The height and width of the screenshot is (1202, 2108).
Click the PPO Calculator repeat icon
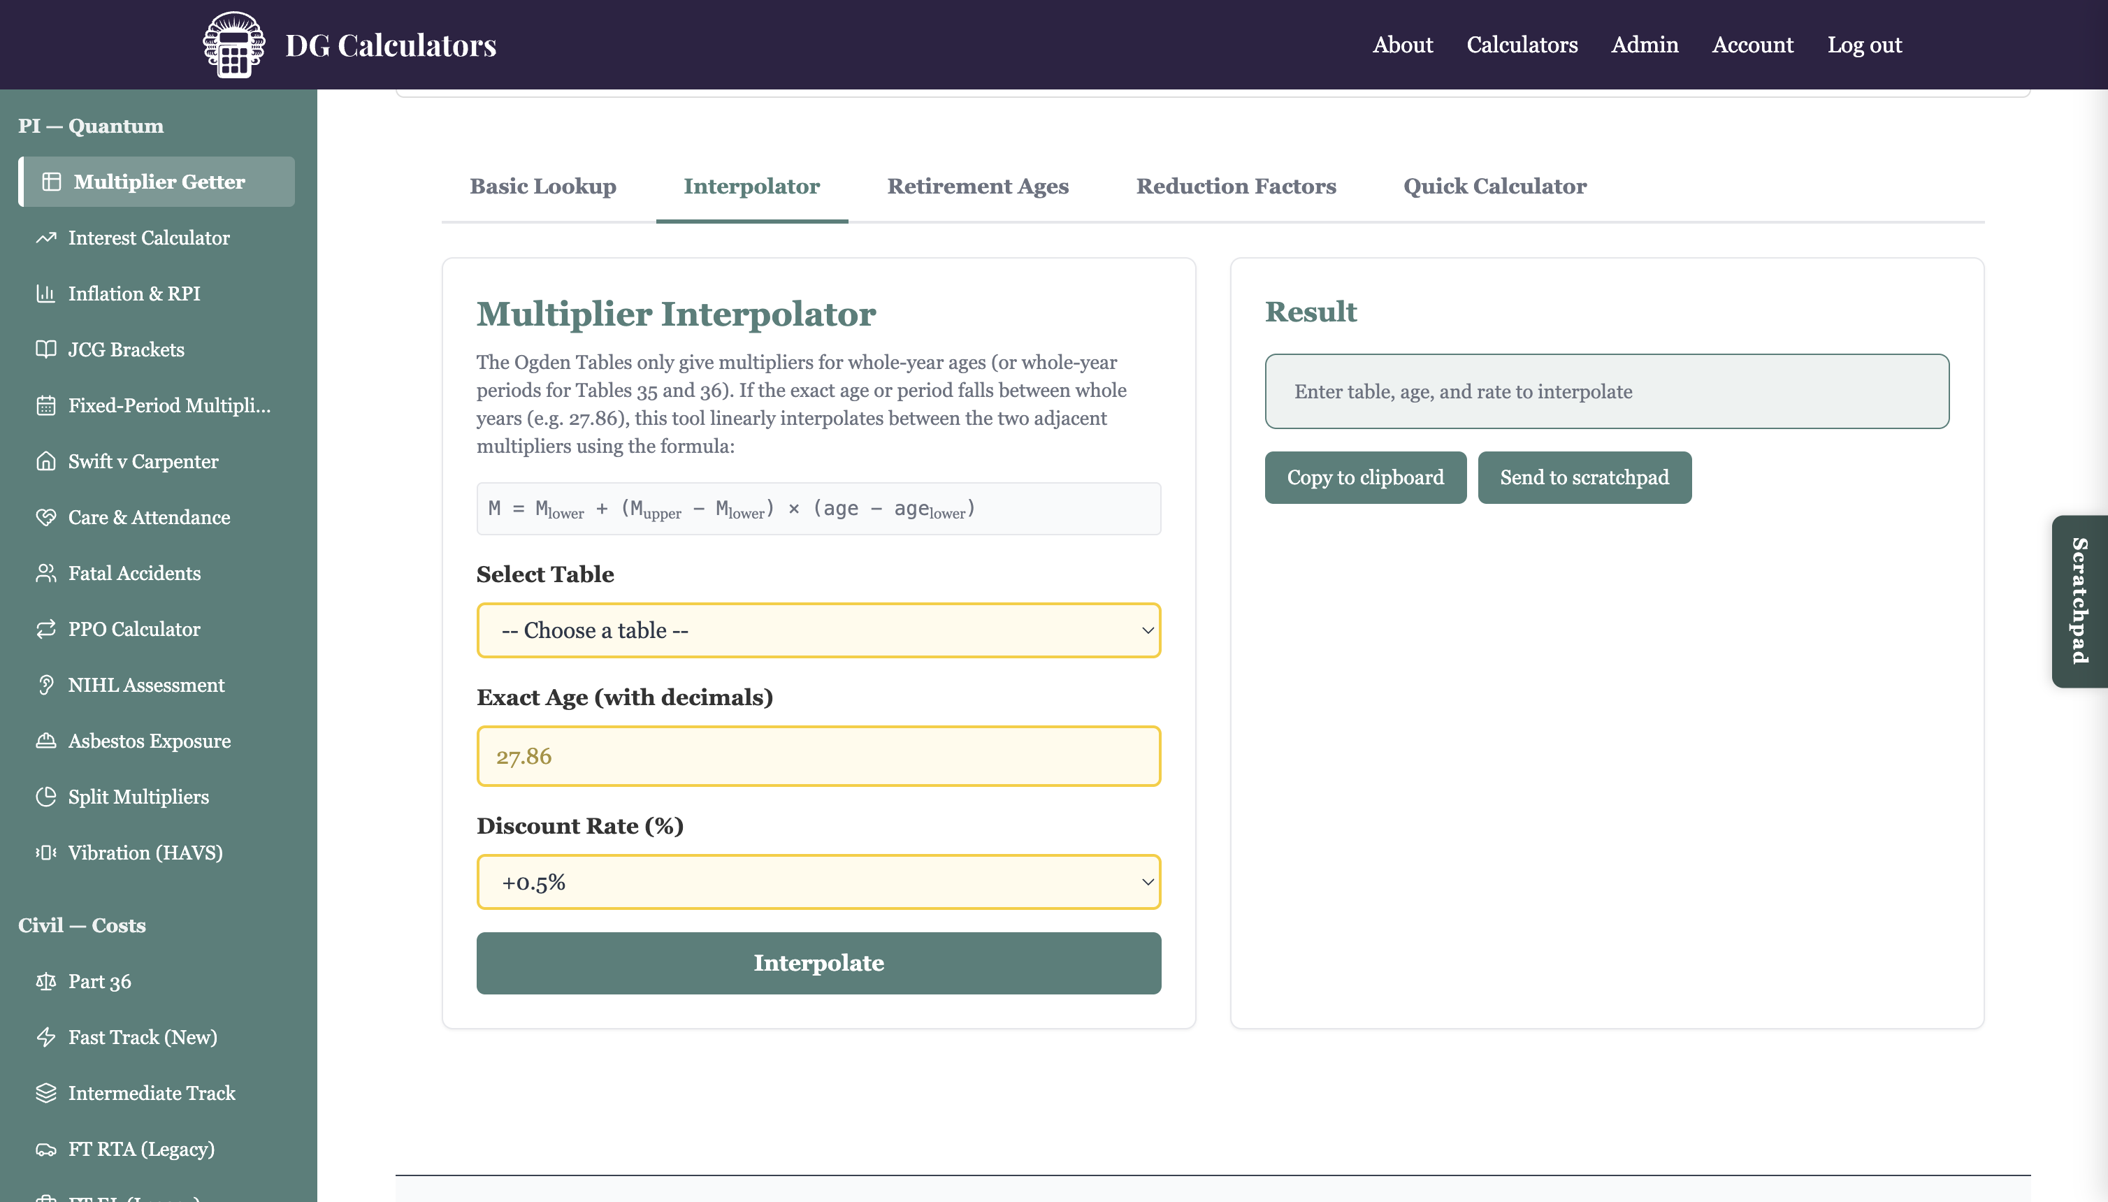tap(46, 629)
